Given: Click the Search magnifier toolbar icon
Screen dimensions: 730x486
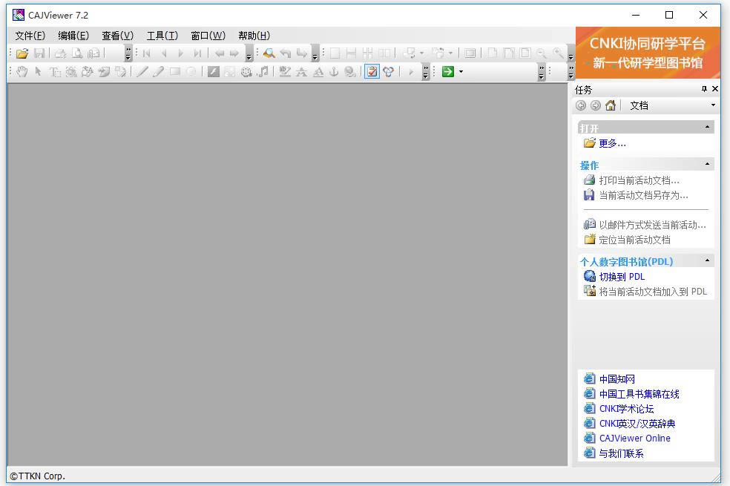Looking at the screenshot, I should pos(269,53).
